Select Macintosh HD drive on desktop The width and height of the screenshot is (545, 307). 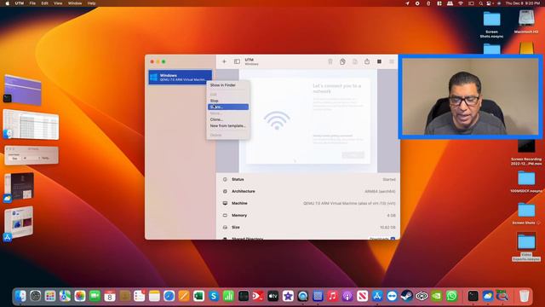(x=526, y=21)
